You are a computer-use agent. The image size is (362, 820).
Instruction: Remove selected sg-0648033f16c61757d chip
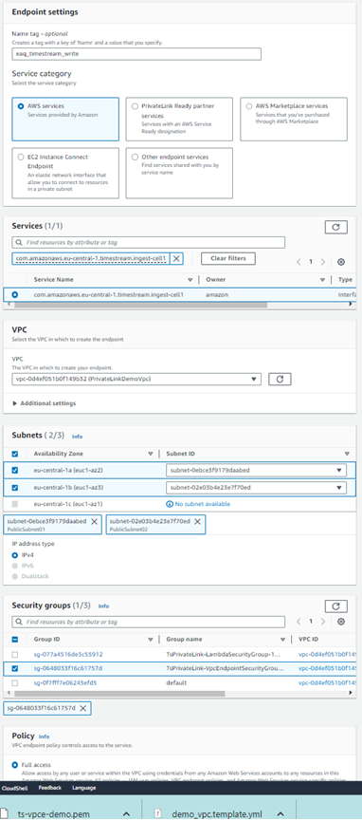pos(82,708)
